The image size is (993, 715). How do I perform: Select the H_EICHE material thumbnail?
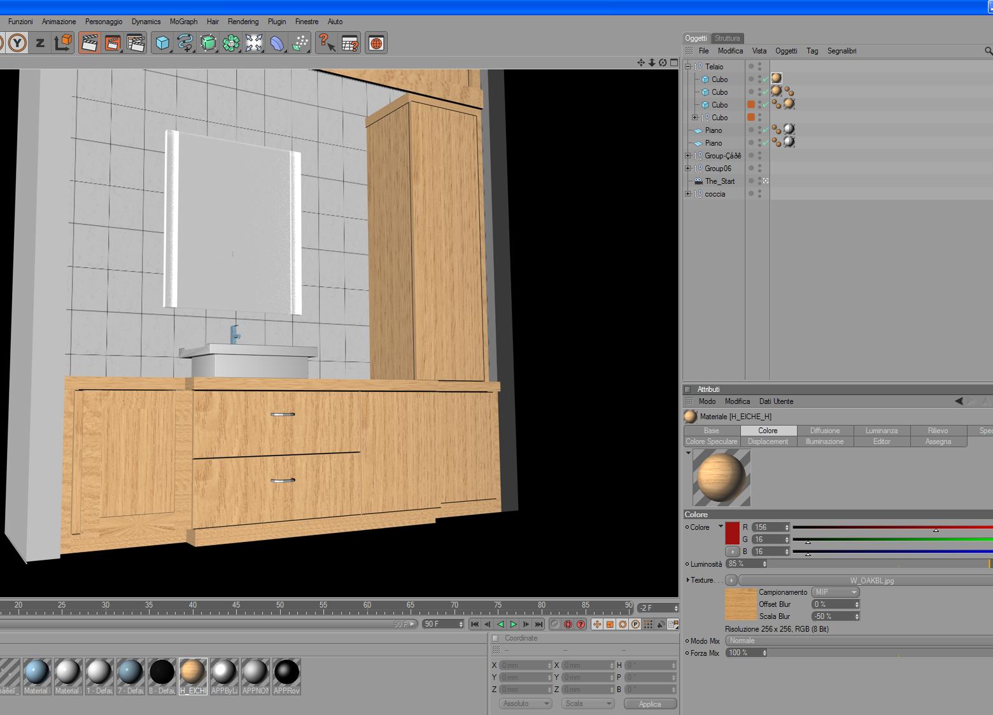point(193,676)
